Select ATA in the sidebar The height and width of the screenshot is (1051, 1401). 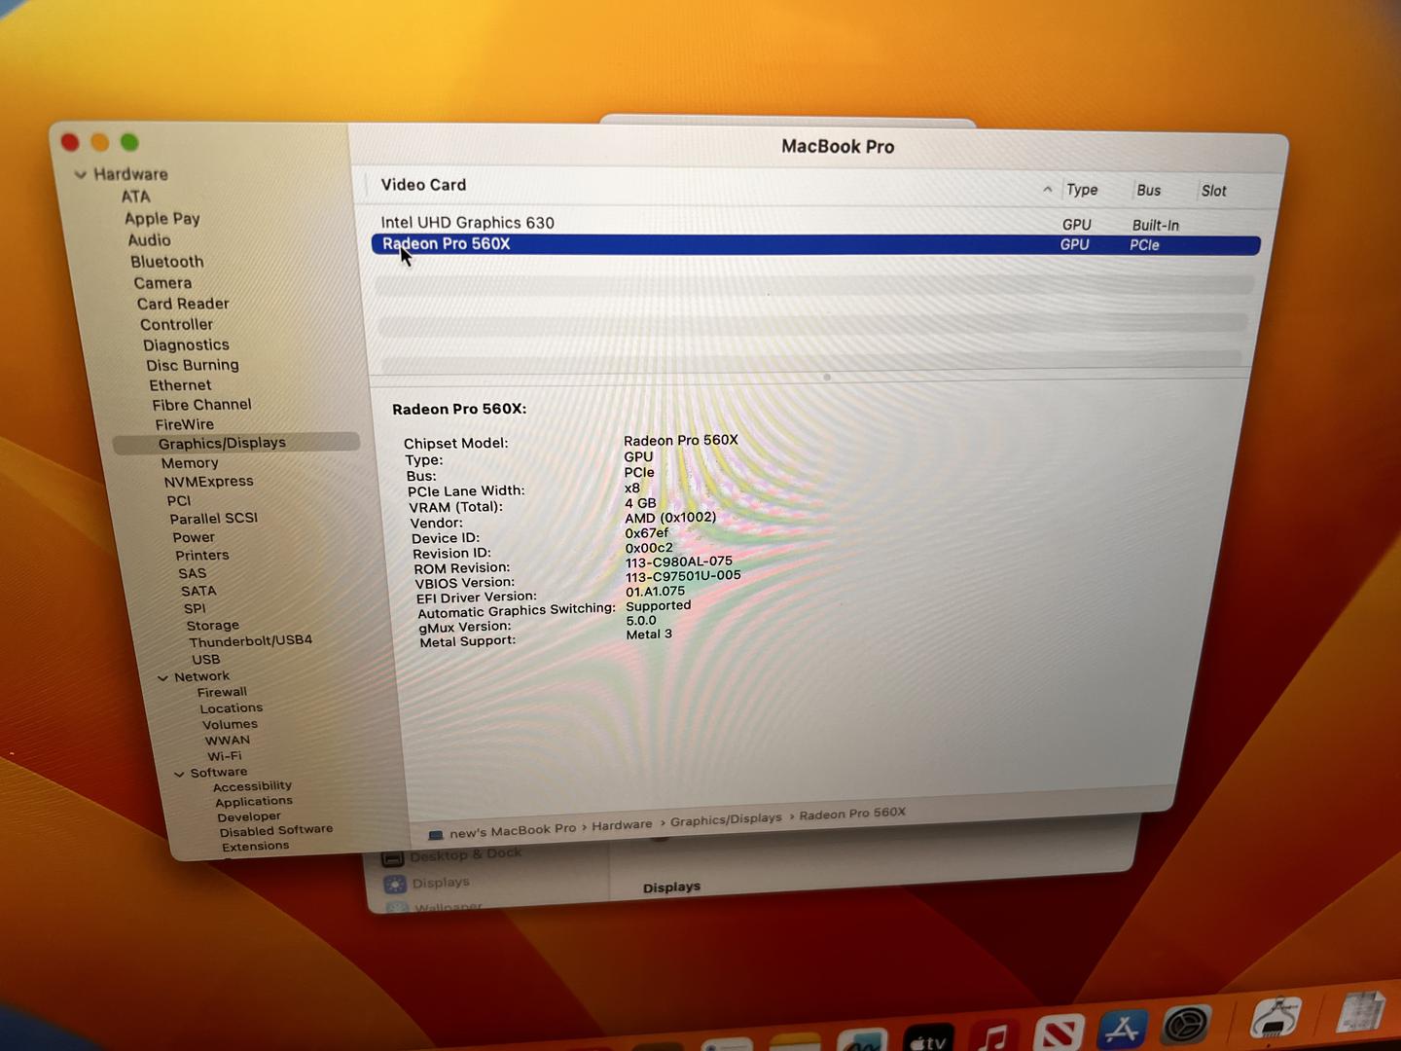(136, 197)
